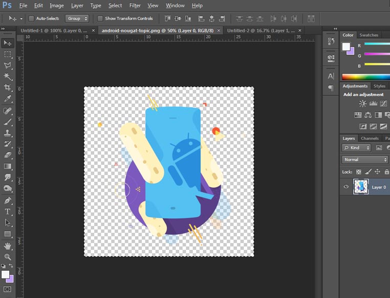Toggle visibility of Layer 0
The image size is (390, 298).
(x=346, y=186)
